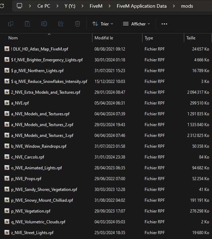This screenshot has width=212, height=239.
Task: Click file icon of a_NVE_Models_and_Textures_2.rpf
Action: tap(7, 125)
